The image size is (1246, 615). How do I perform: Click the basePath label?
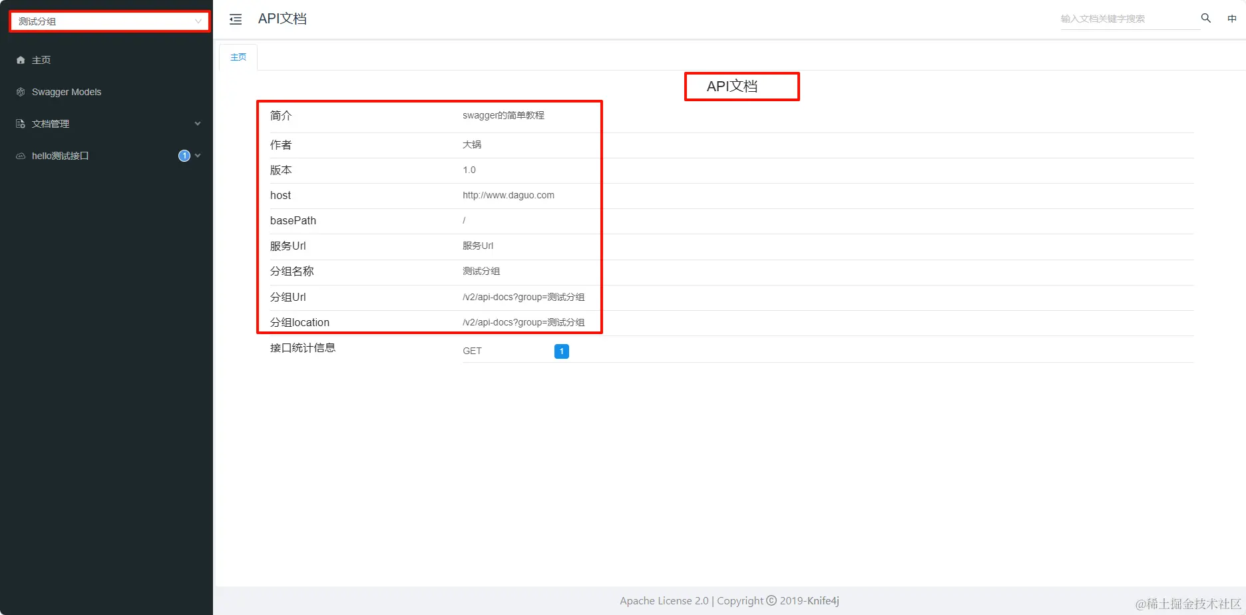pos(293,220)
